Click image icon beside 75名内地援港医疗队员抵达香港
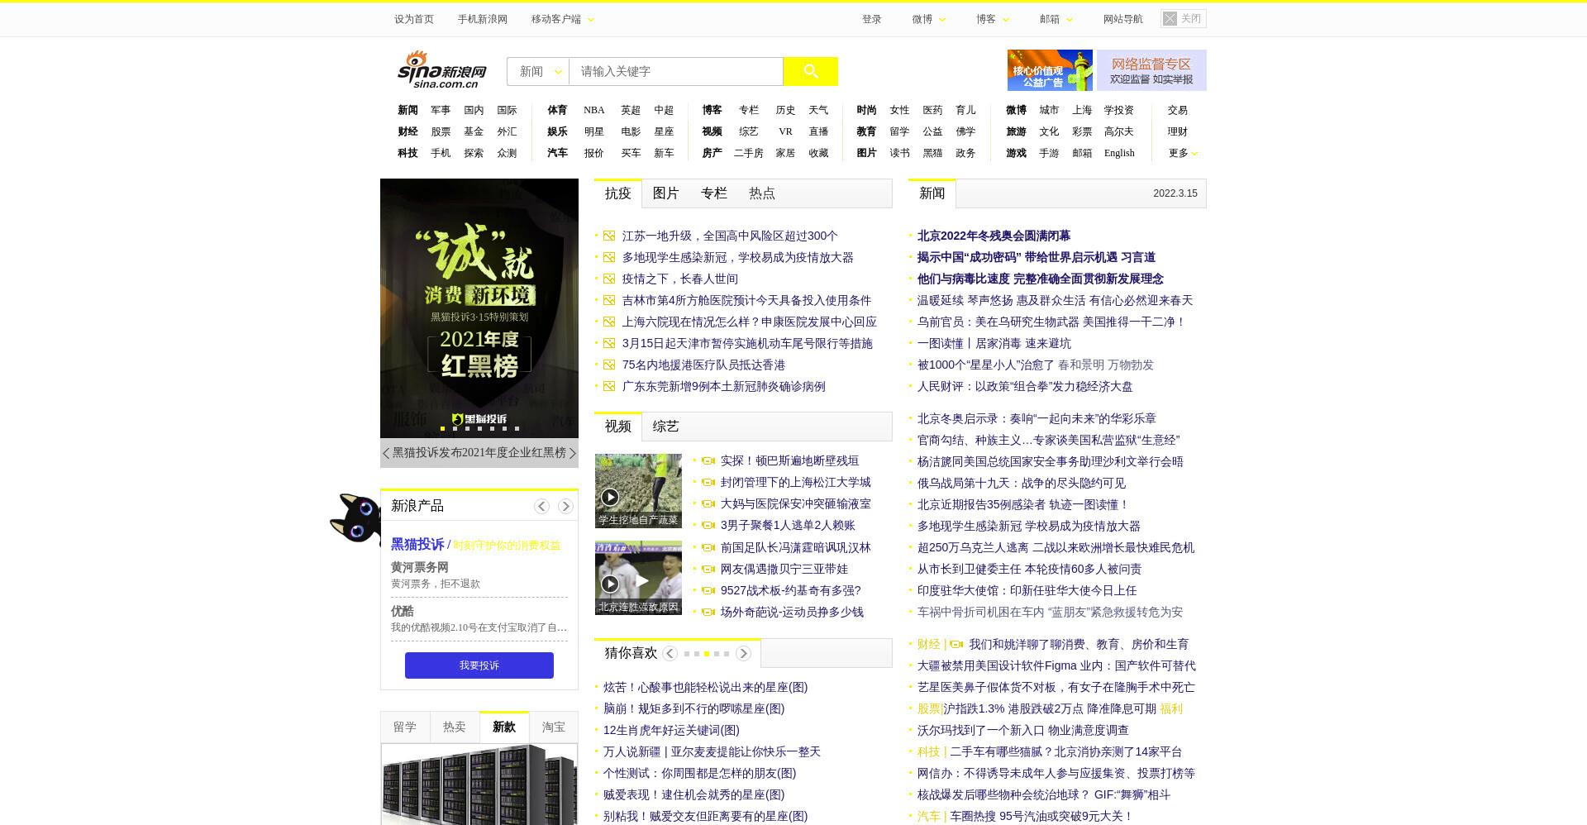 609,365
